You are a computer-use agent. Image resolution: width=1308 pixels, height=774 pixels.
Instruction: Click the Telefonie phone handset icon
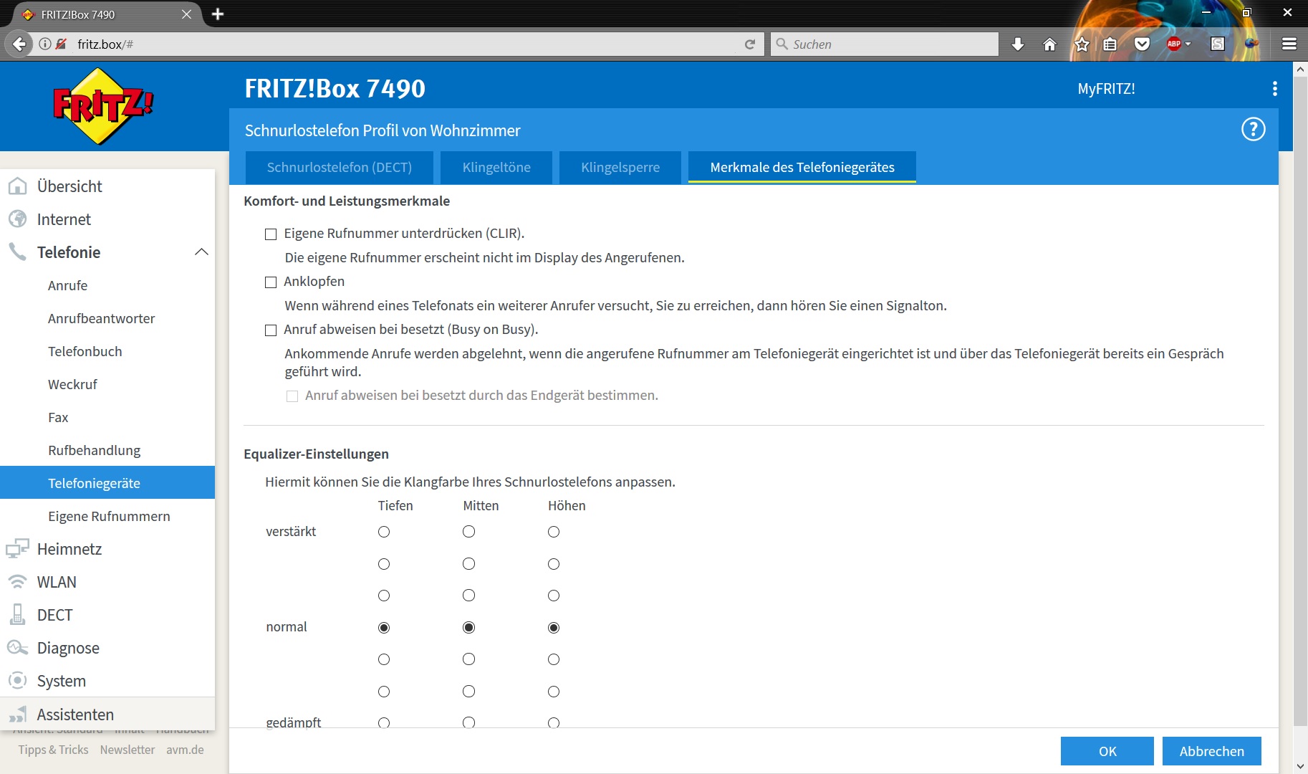(x=17, y=252)
